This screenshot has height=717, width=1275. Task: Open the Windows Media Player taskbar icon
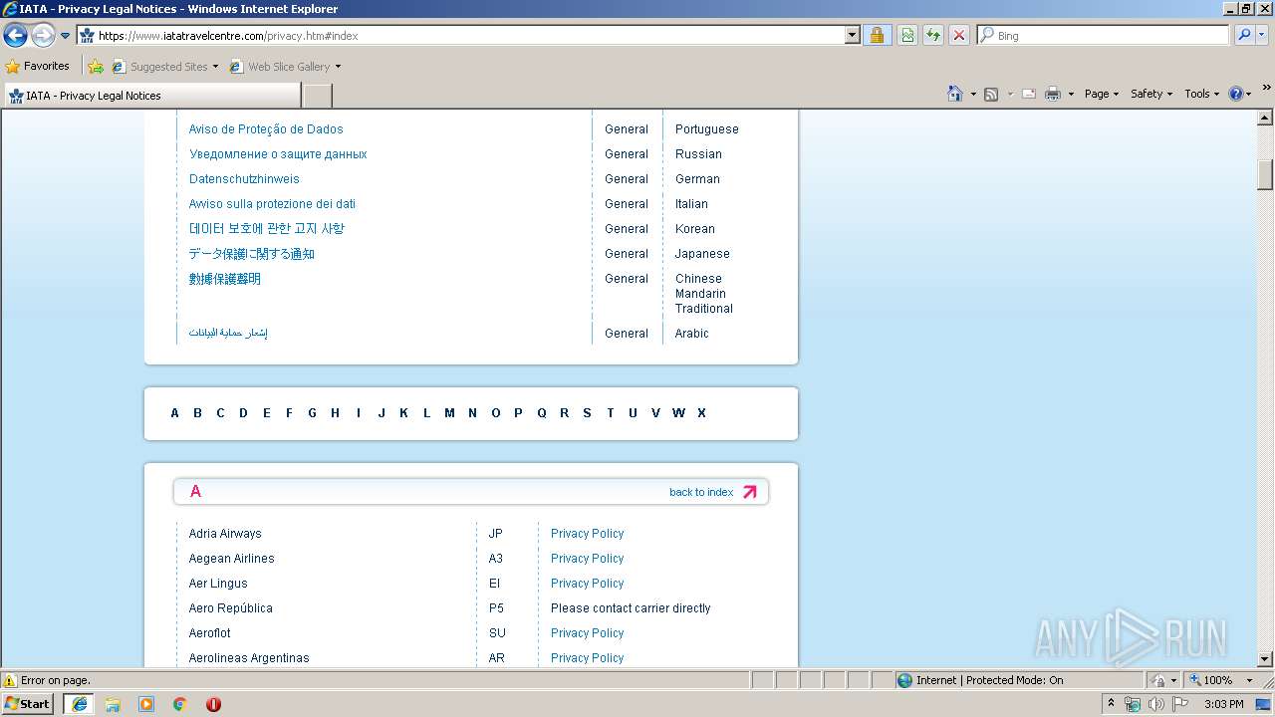tap(146, 704)
